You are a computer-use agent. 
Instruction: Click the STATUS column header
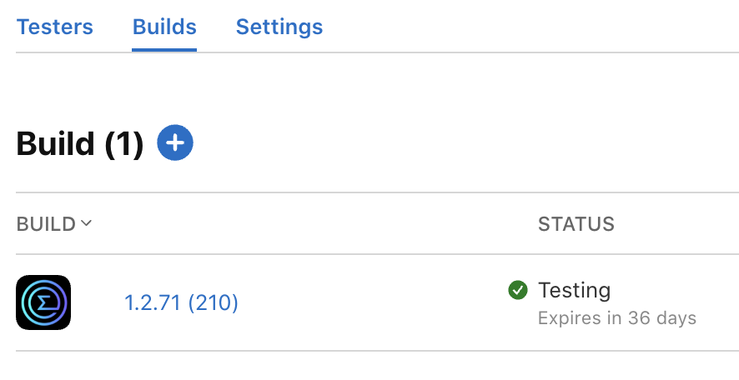(x=576, y=224)
